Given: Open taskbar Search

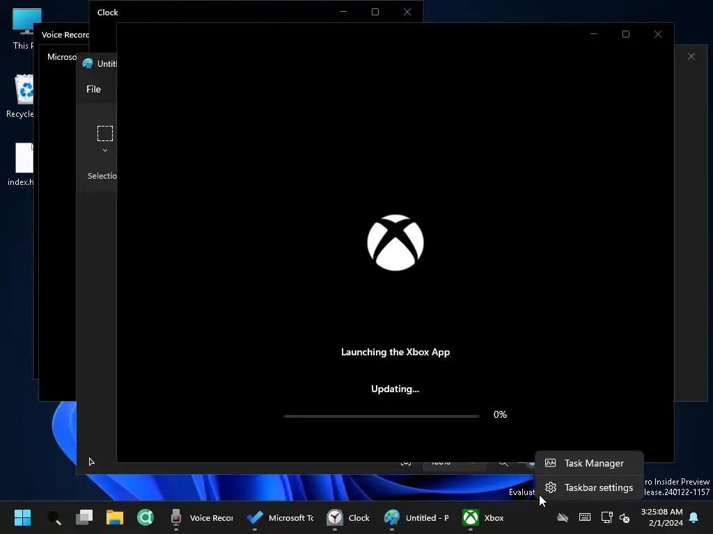Looking at the screenshot, I should (54, 517).
